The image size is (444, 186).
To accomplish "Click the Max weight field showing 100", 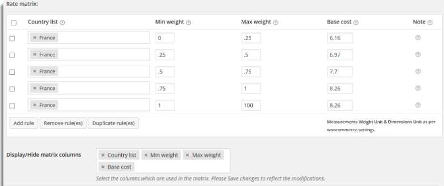I will pyautogui.click(x=251, y=105).
